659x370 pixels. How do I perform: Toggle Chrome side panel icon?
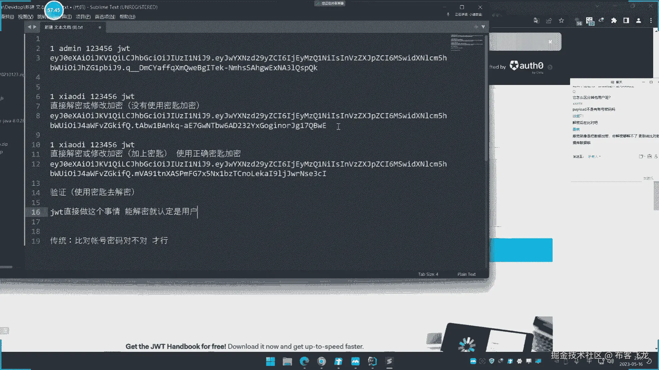626,21
